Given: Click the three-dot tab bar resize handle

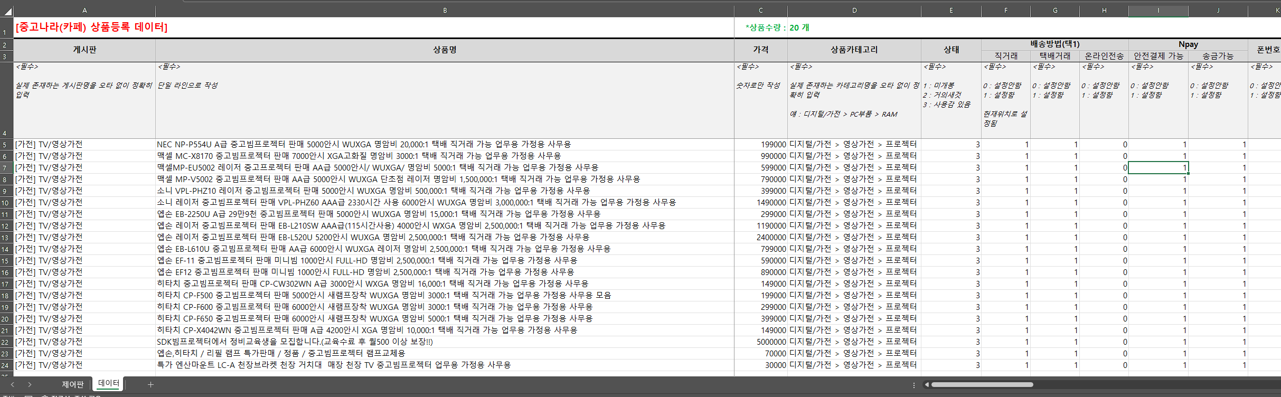Looking at the screenshot, I should (913, 385).
